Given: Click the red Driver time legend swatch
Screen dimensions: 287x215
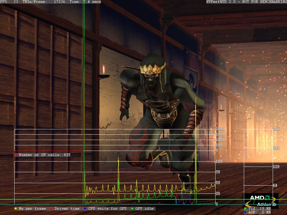Looking at the screenshot, I should (52, 208).
